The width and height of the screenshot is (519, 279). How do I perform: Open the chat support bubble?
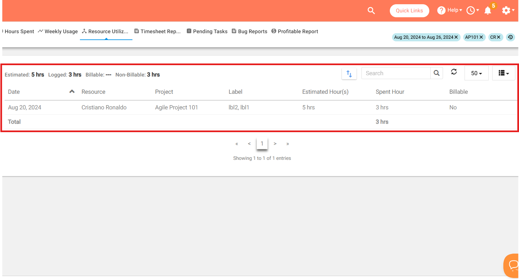(513, 265)
